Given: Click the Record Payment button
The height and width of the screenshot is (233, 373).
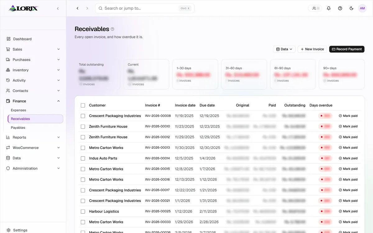Looking at the screenshot, I should coord(347,49).
